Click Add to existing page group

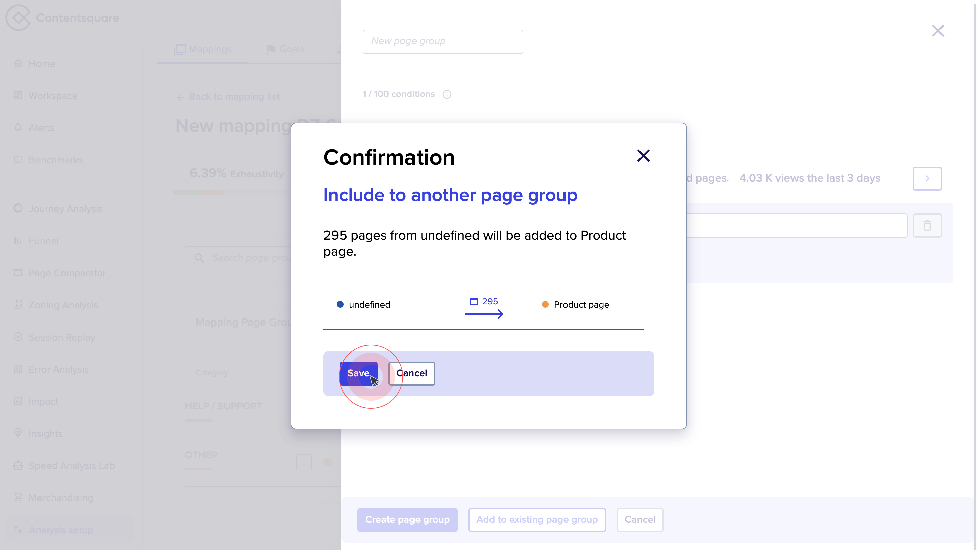click(x=537, y=520)
